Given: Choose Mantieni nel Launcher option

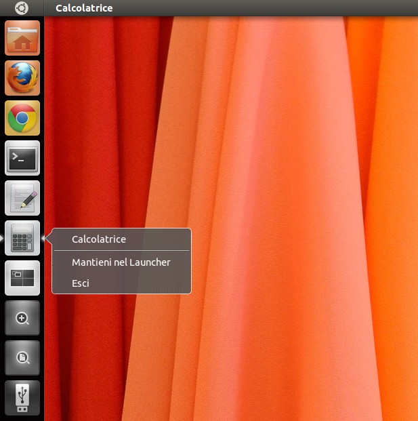Looking at the screenshot, I should point(121,262).
